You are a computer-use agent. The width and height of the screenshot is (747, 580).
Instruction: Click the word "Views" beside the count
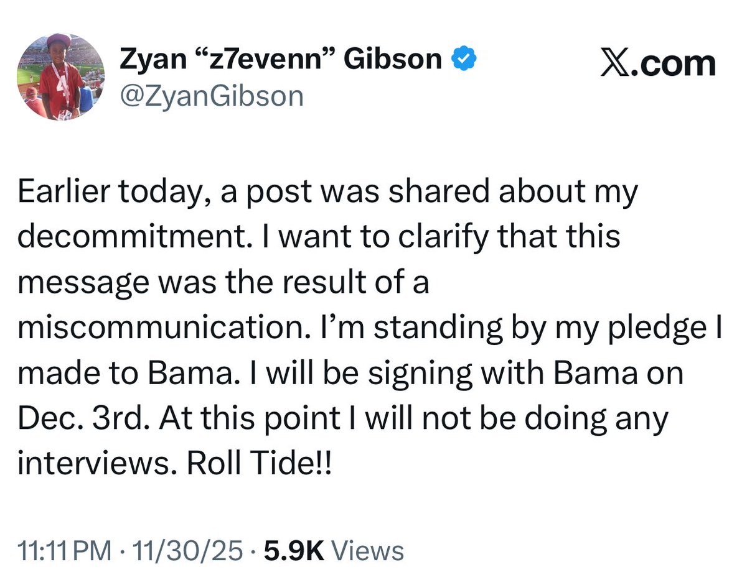coord(367,551)
